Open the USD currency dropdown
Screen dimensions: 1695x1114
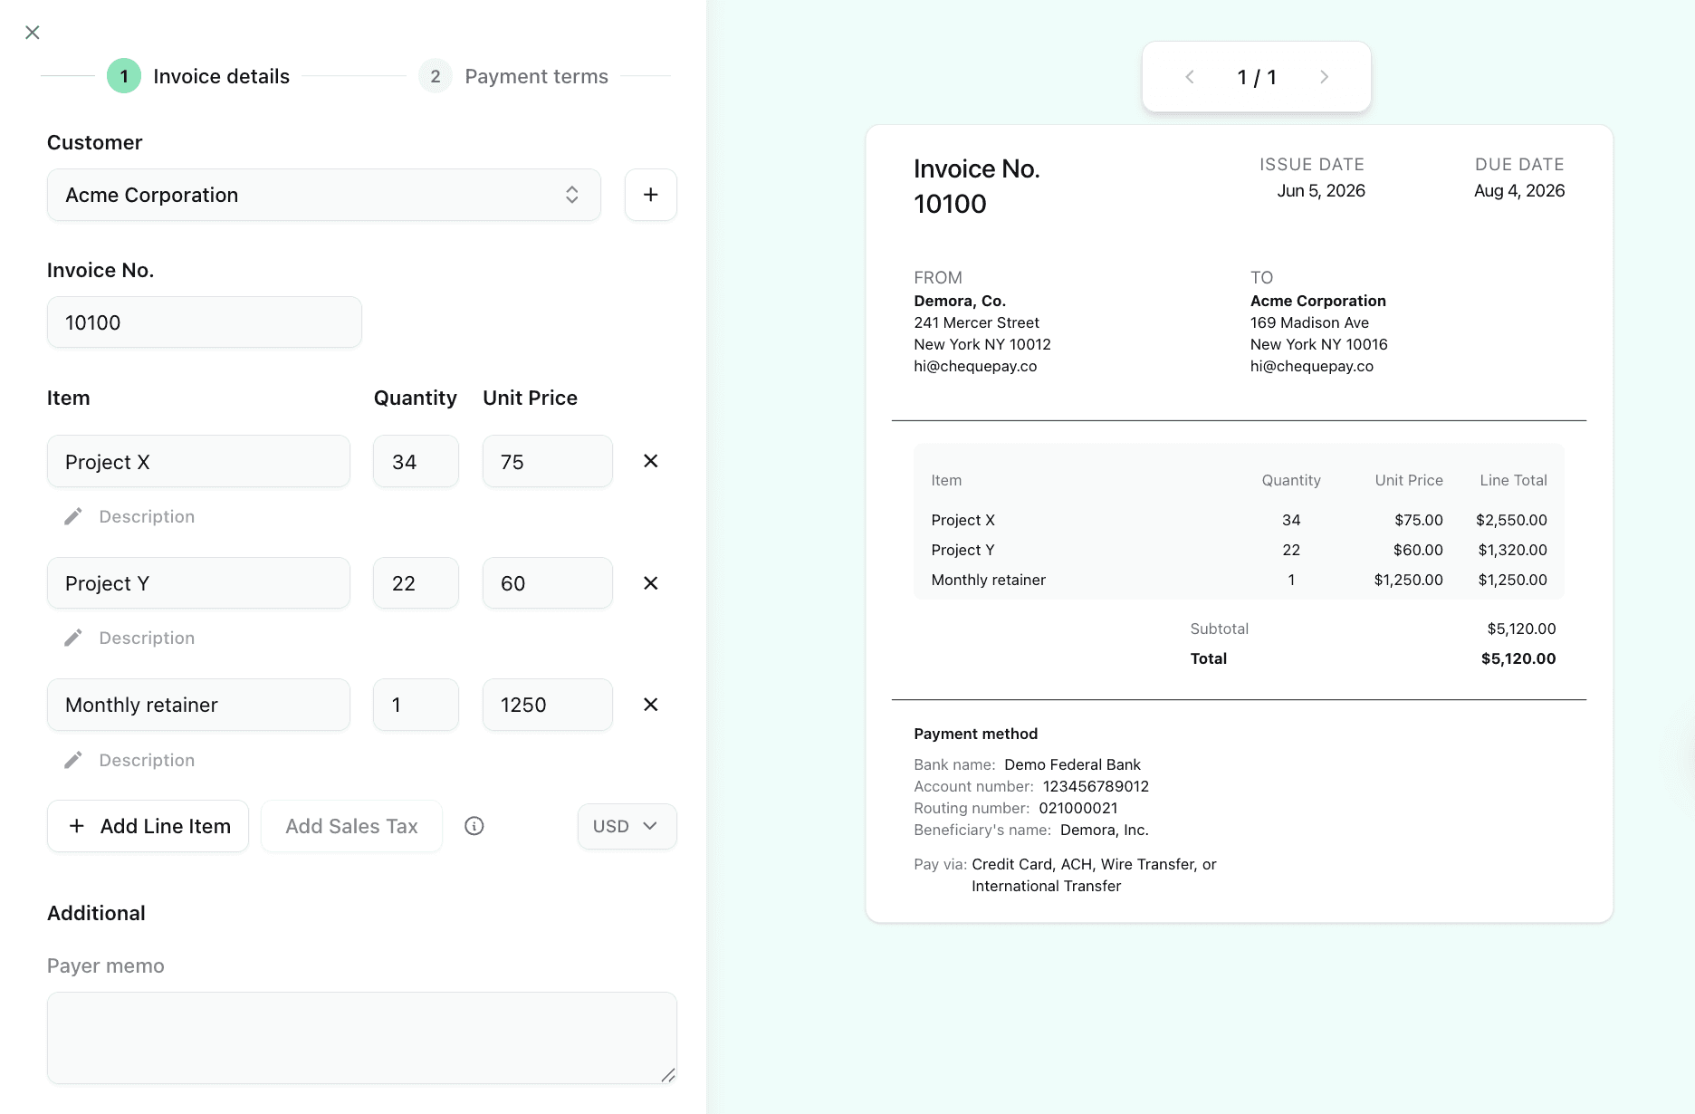point(627,826)
